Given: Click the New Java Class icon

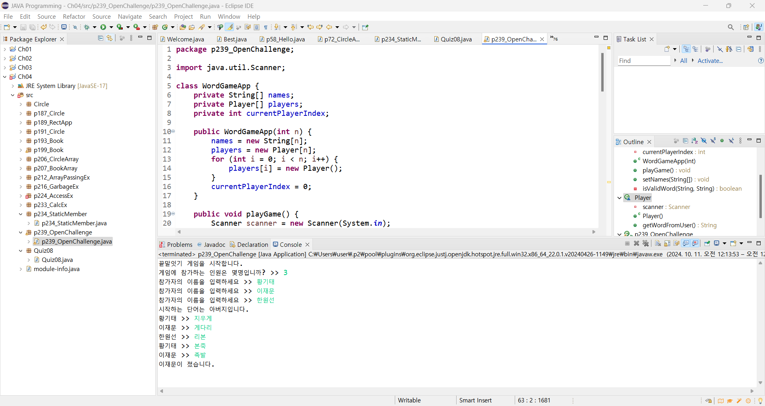Looking at the screenshot, I should click(165, 27).
